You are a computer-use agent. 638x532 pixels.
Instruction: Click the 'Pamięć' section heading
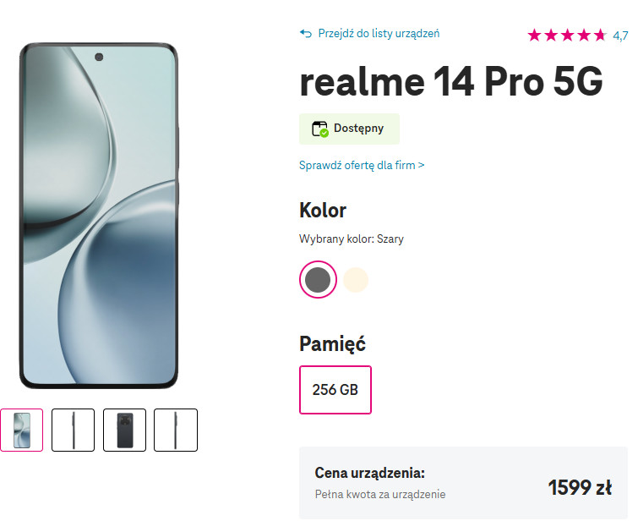tap(332, 344)
